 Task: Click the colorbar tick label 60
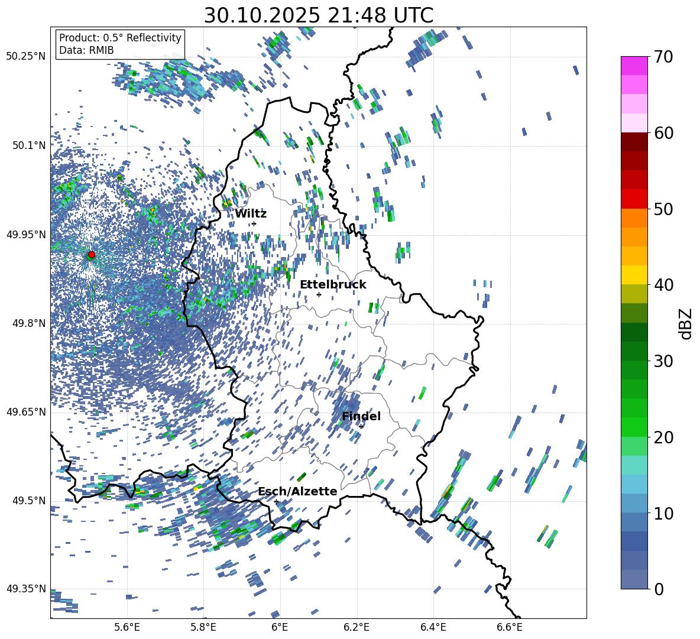[x=663, y=133]
